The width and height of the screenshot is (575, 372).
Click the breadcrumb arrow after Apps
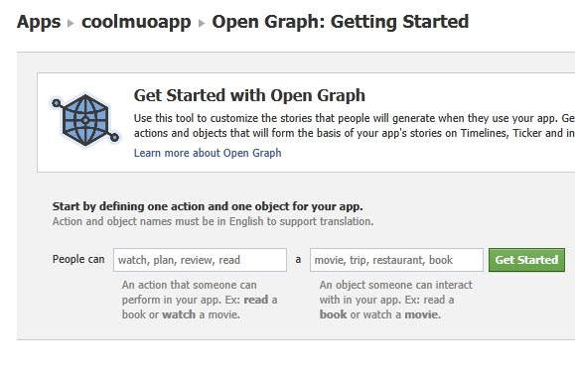[71, 23]
